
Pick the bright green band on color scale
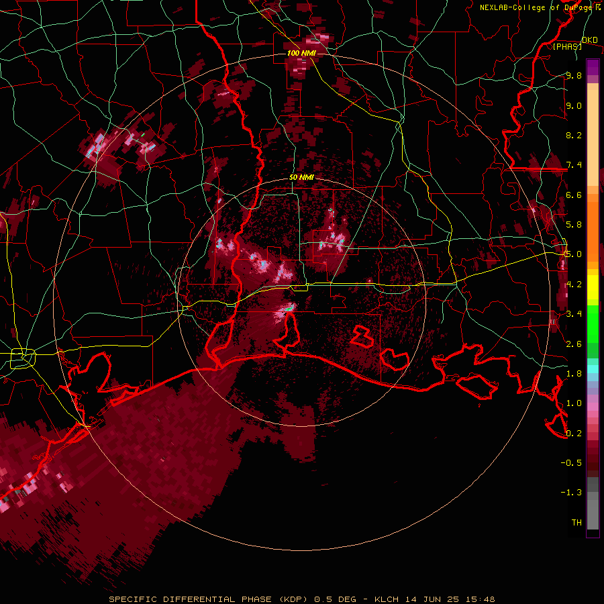click(593, 324)
